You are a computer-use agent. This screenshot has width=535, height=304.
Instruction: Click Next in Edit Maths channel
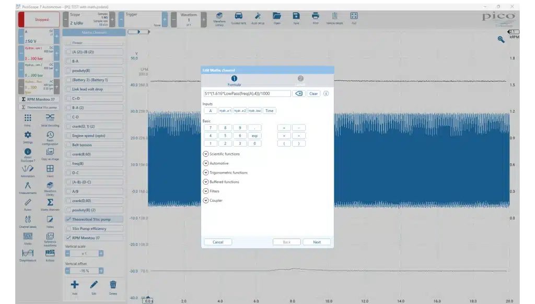[317, 242]
